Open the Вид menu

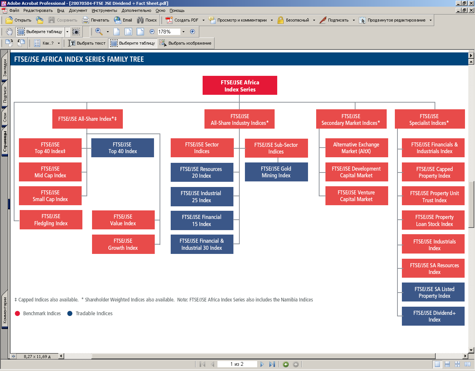pos(61,10)
